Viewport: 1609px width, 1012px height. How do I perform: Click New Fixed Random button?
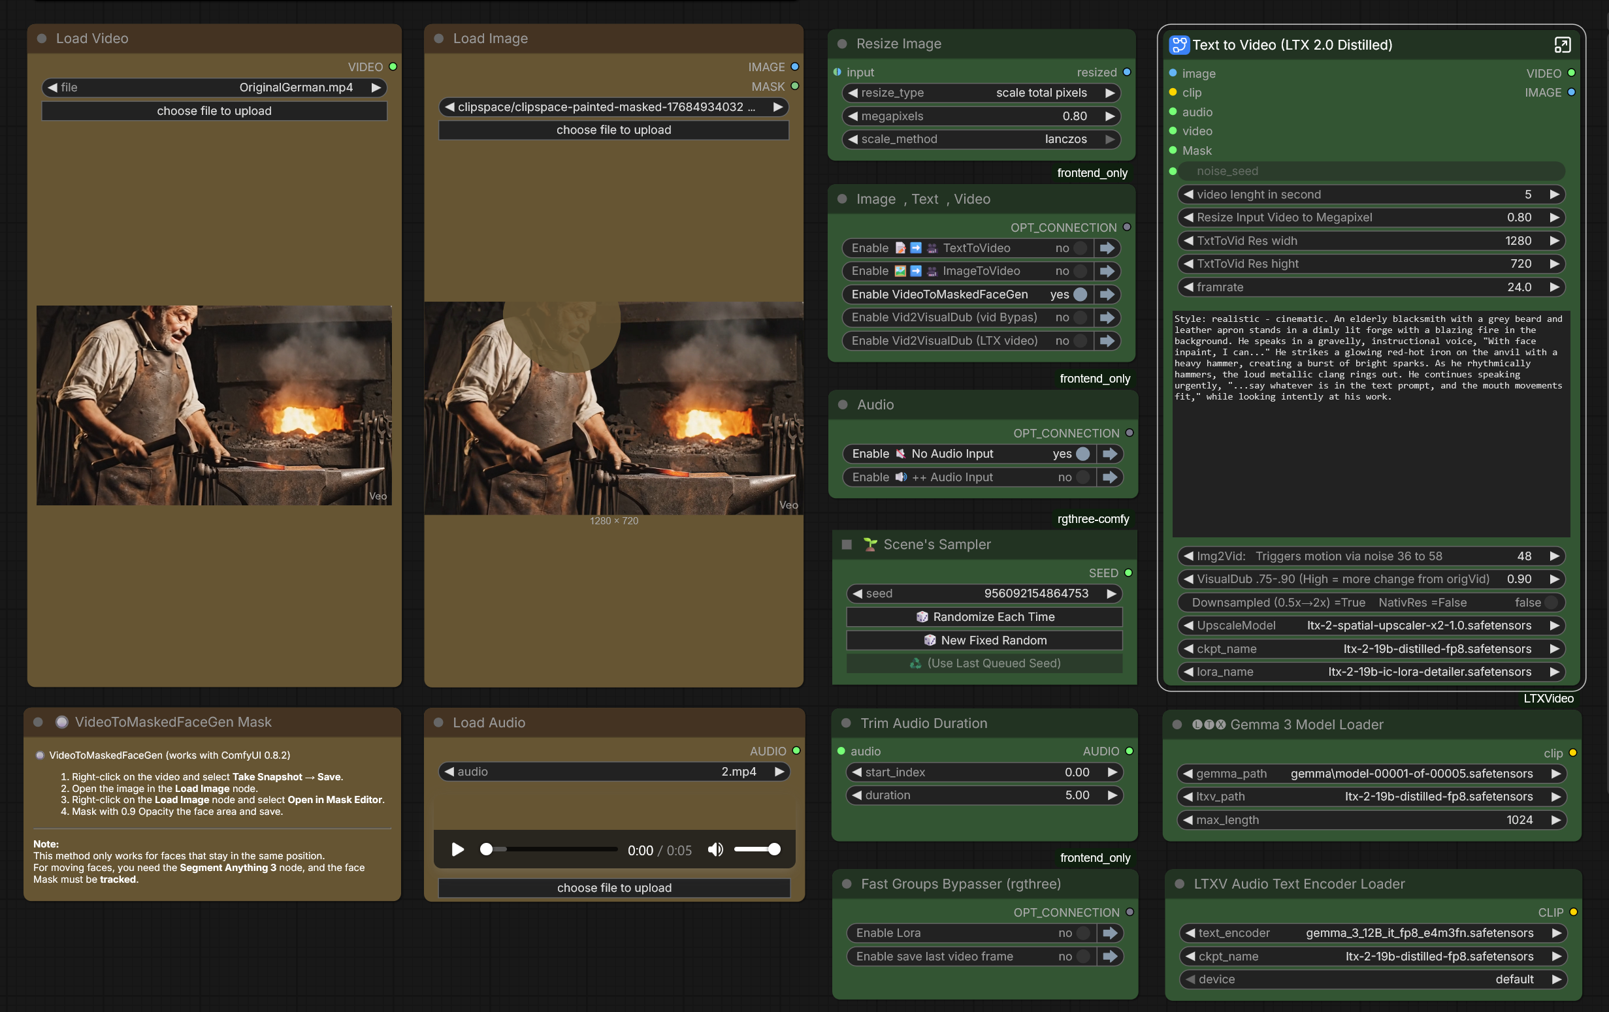tap(984, 640)
